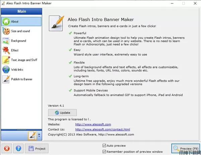Click the Version 4.1 text
The width and height of the screenshot is (201, 155).
tap(56, 106)
